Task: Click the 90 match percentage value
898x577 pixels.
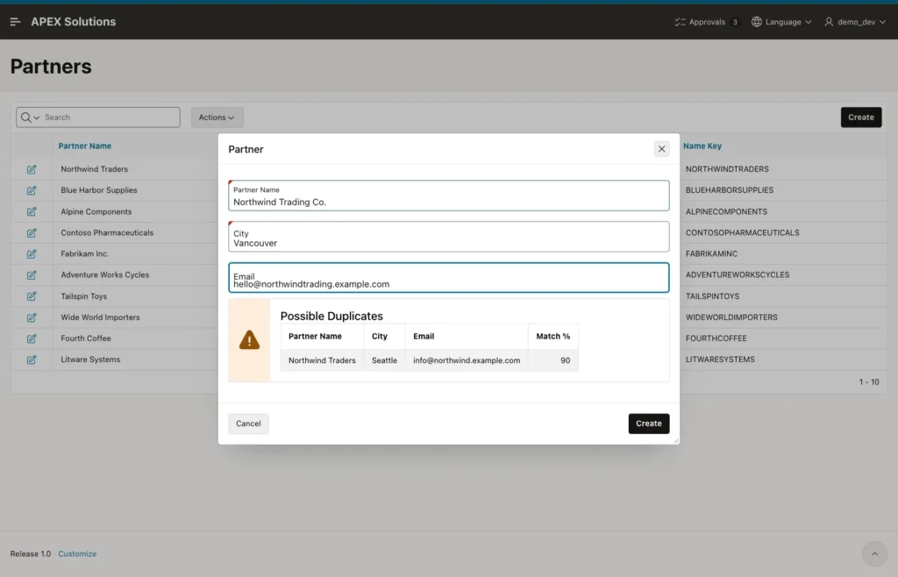Action: point(566,360)
